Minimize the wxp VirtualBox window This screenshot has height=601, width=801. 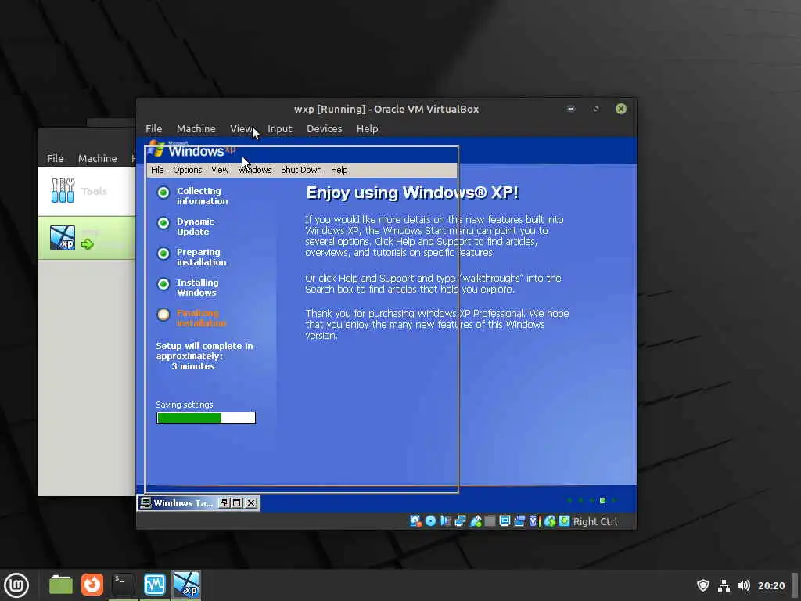pyautogui.click(x=570, y=109)
